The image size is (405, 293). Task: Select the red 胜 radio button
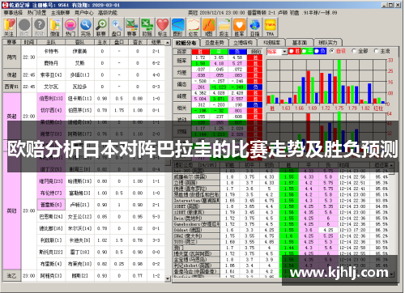coord(292,51)
